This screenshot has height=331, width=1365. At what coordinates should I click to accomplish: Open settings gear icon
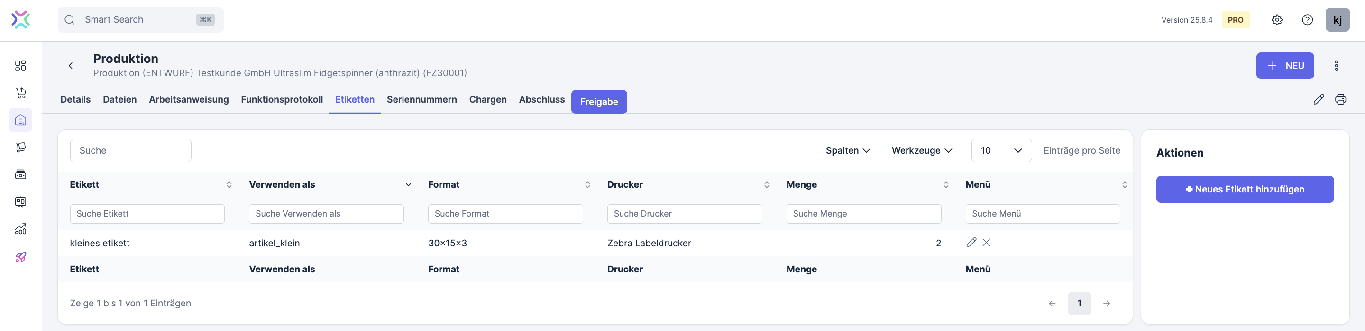click(1276, 20)
